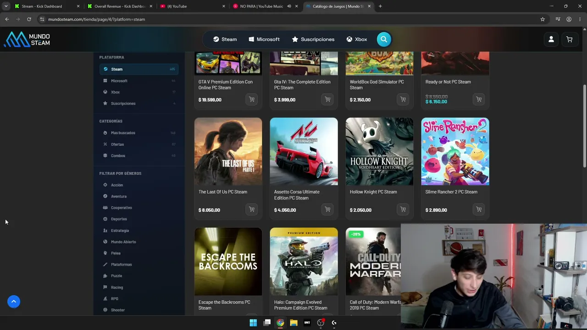The width and height of the screenshot is (587, 330).
Task: Open Halo: Campaign Evolved Premium Edition title
Action: 301,305
